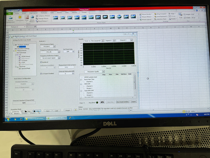Open Picture Layout options

[x=146, y=19]
